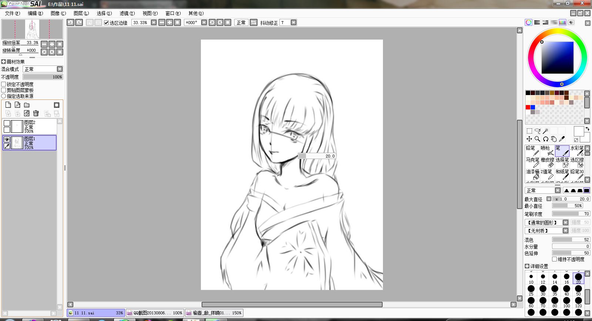Open the 抖动修正 stabilizer value dropdown
The width and height of the screenshot is (592, 321).
click(x=294, y=23)
